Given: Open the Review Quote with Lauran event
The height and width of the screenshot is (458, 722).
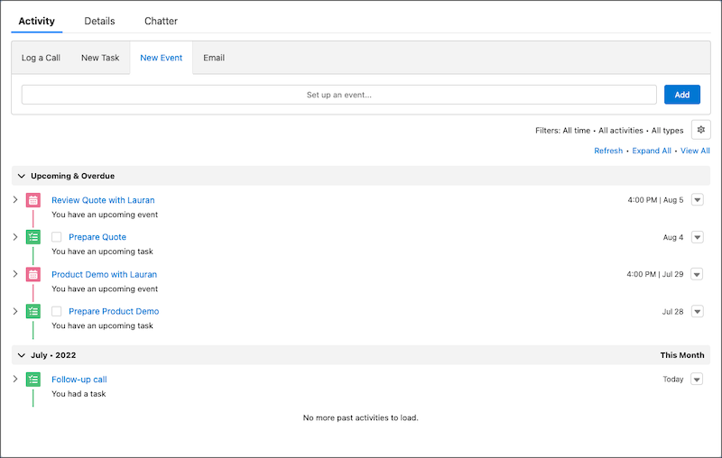Looking at the screenshot, I should click(x=103, y=200).
